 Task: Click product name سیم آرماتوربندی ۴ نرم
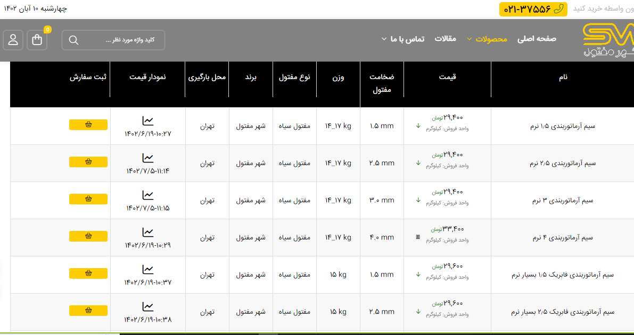pos(563,238)
